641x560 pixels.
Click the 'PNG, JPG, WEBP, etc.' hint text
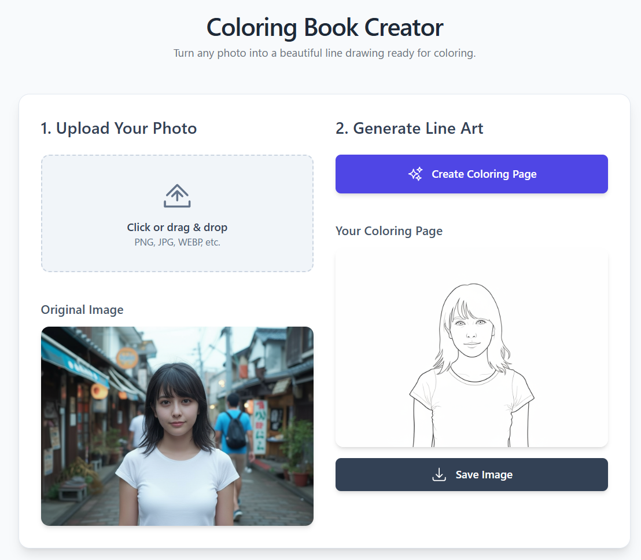[177, 242]
